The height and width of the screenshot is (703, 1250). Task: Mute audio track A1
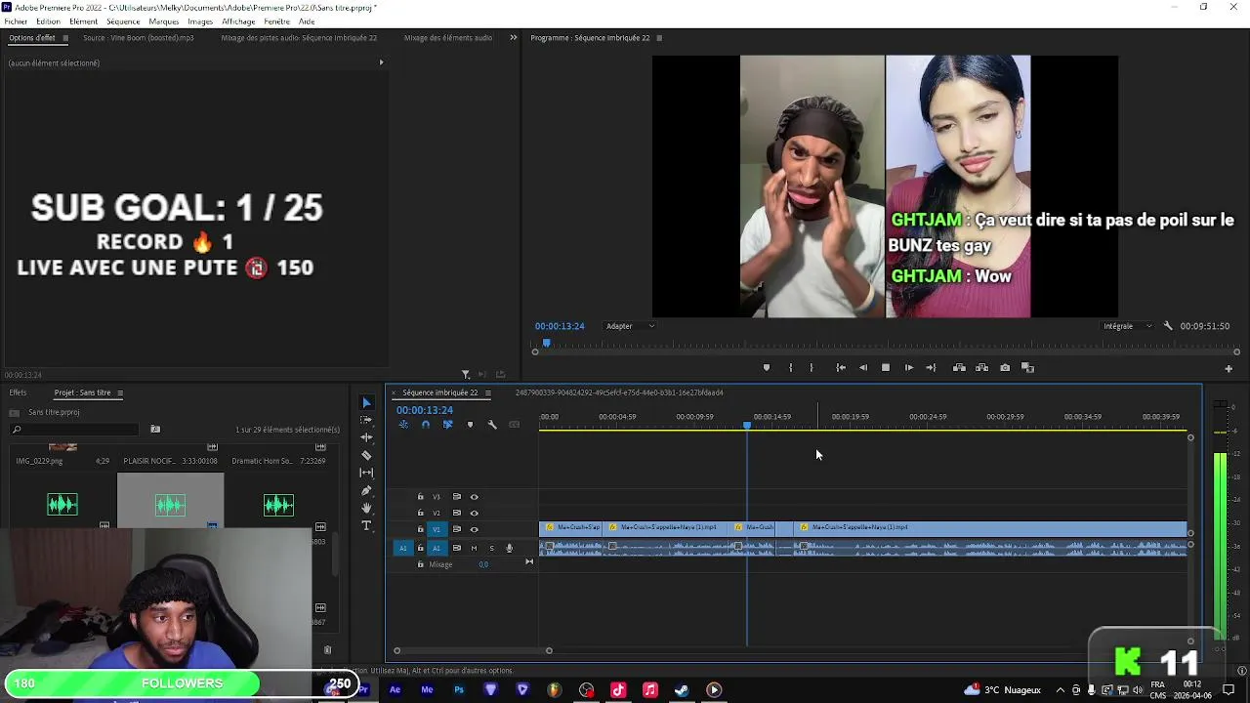[474, 548]
